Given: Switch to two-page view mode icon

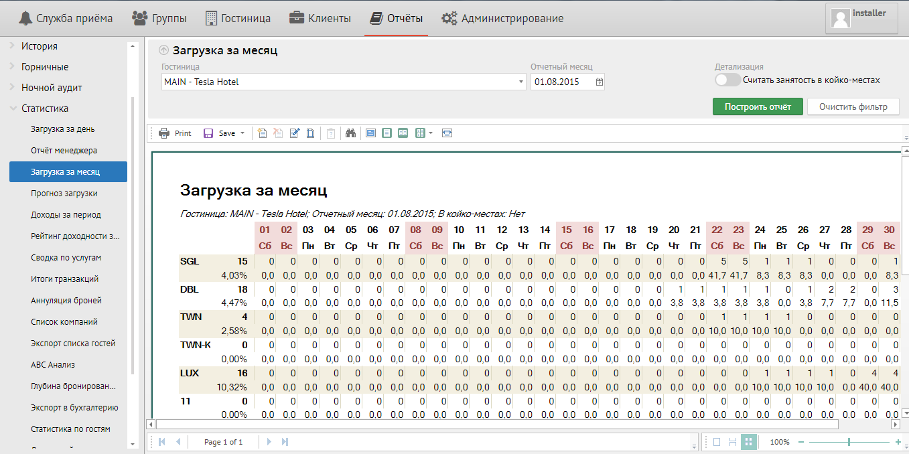Looking at the screenshot, I should click(x=403, y=133).
